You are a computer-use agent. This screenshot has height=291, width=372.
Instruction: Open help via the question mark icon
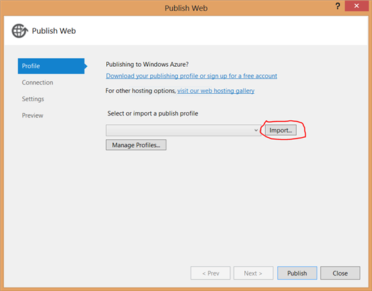(338, 6)
